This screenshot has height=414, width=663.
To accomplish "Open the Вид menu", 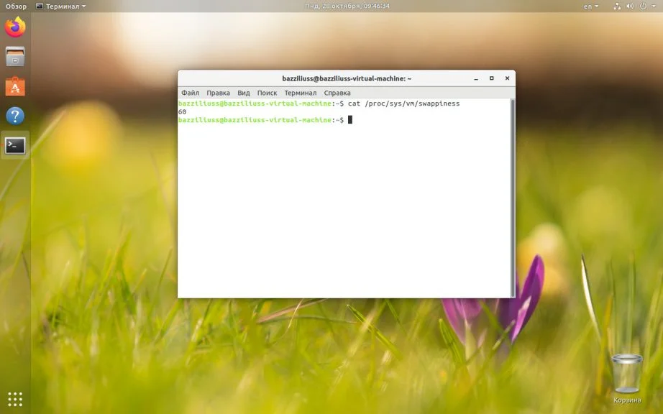I will [244, 93].
